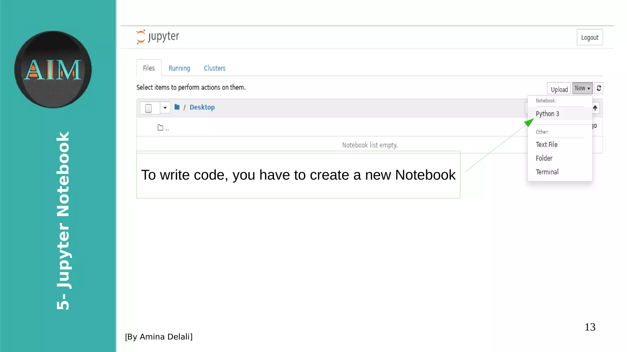The height and width of the screenshot is (352, 627).
Task: Click the parent folder icon
Action: (160, 127)
